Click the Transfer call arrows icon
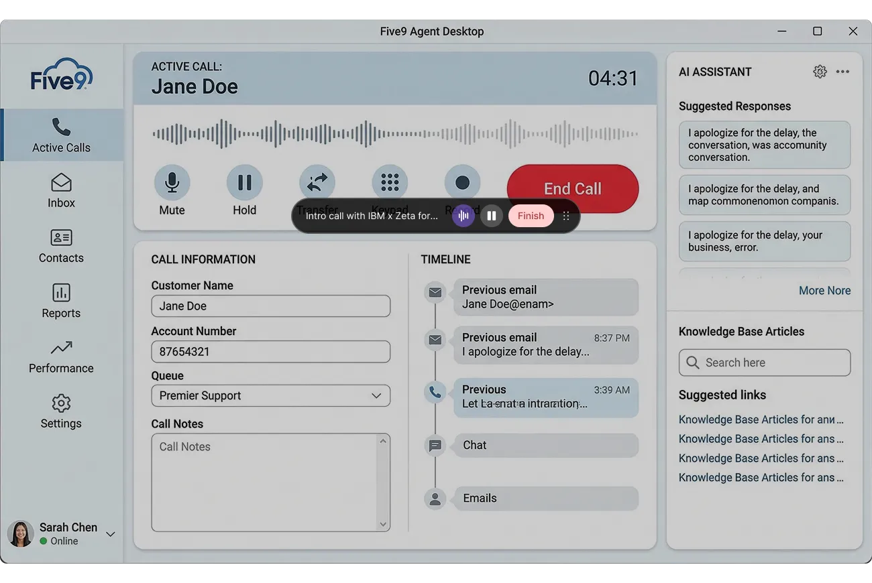Image resolution: width=872 pixels, height=583 pixels. pos(317,182)
